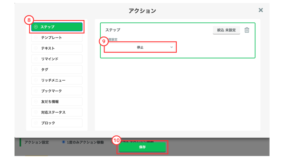This screenshot has width=284, height=159.
Task: Click the plus icon next to タグ
Action: click(36, 70)
